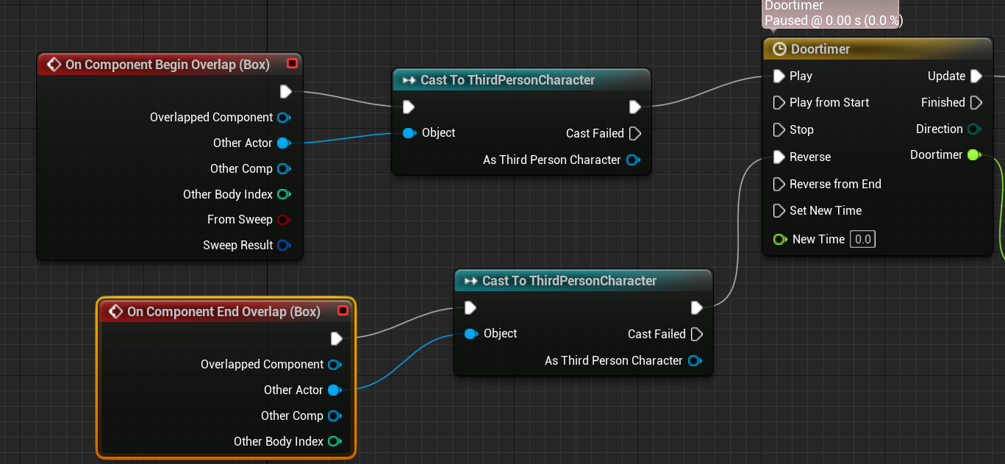
Task: Click exec output pin of End Overlap node
Action: tap(337, 338)
